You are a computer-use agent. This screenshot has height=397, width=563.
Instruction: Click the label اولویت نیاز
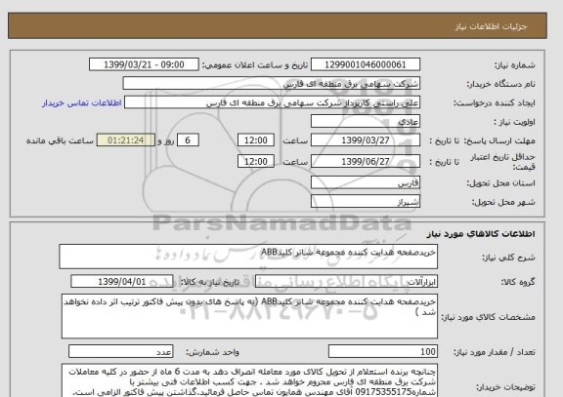(x=514, y=122)
